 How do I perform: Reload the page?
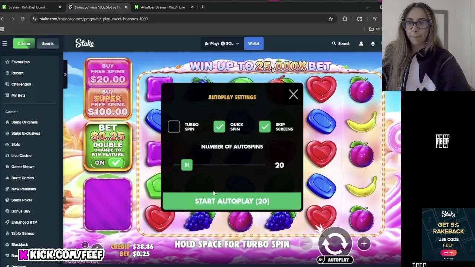tap(23, 19)
